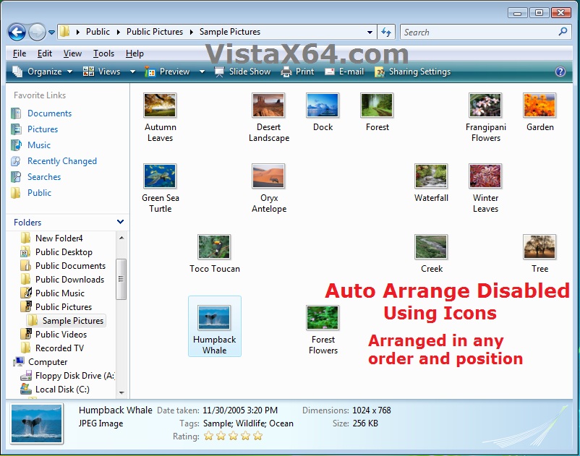This screenshot has width=580, height=456.
Task: Select the Oryx Antelope picture
Action: pos(269,189)
